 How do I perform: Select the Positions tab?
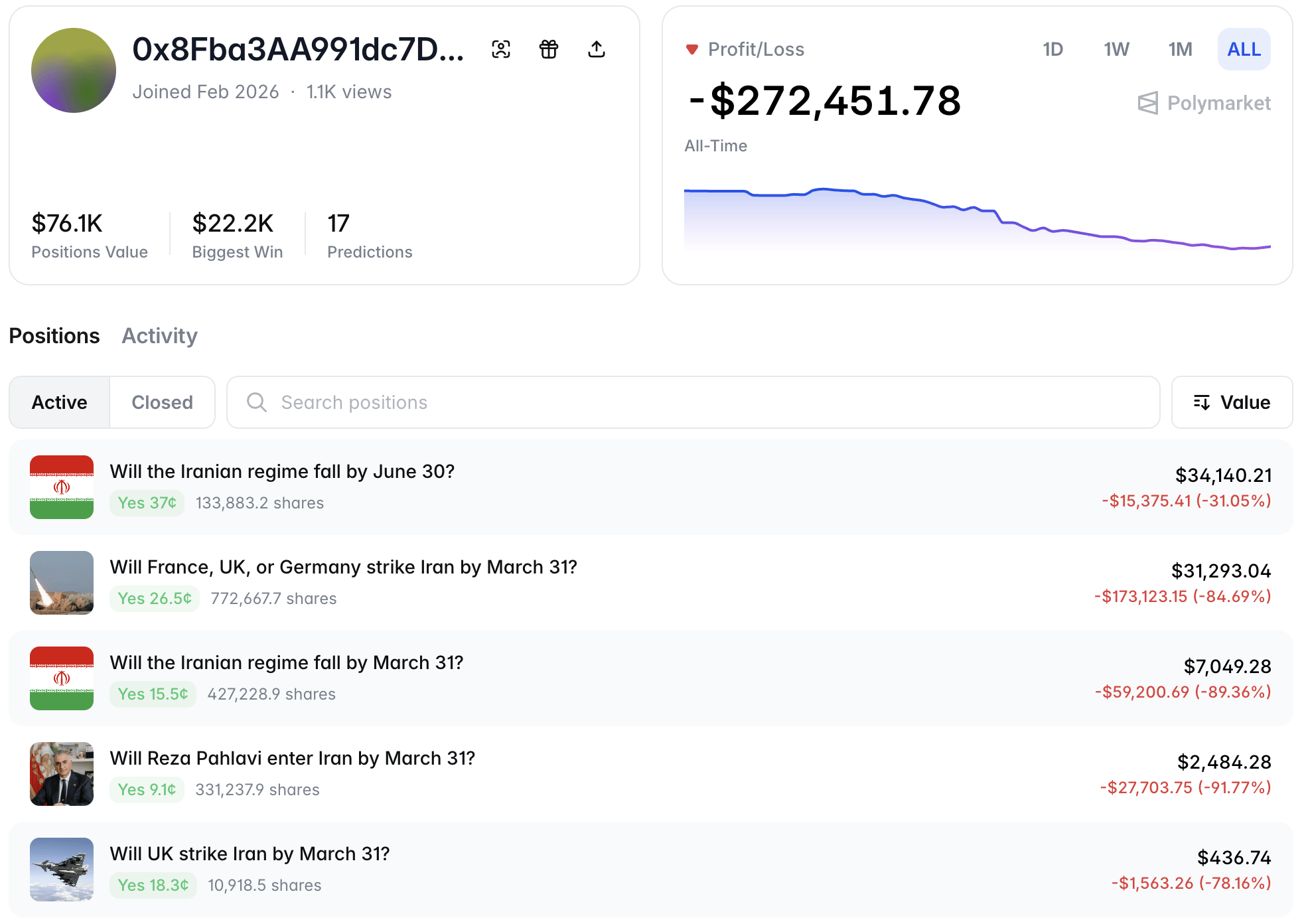54,336
